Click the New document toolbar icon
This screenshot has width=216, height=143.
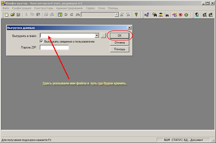[6, 15]
